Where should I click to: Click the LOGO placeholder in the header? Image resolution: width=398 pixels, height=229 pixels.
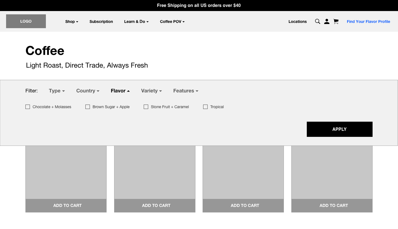point(26,21)
